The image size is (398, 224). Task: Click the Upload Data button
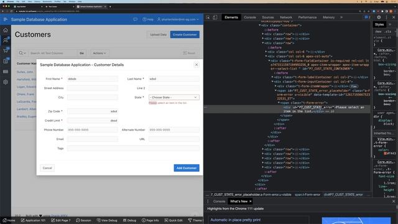tap(158, 35)
